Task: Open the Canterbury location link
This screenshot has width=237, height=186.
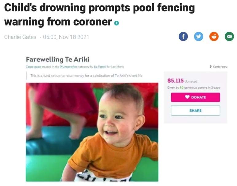Action: (220, 66)
